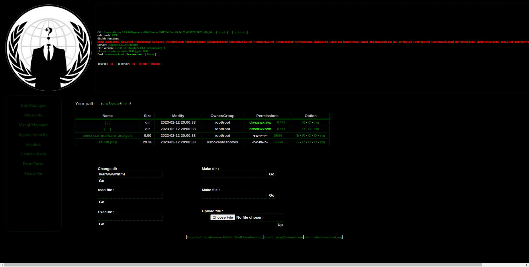
Task: Click C option for the [ .. ] row
Action: coord(309,129)
